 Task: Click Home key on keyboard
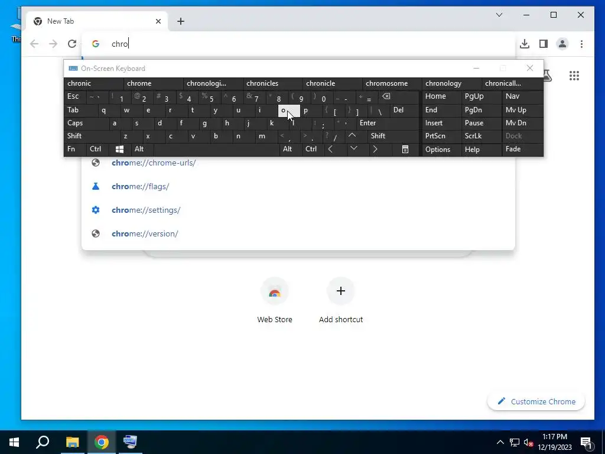(x=441, y=96)
